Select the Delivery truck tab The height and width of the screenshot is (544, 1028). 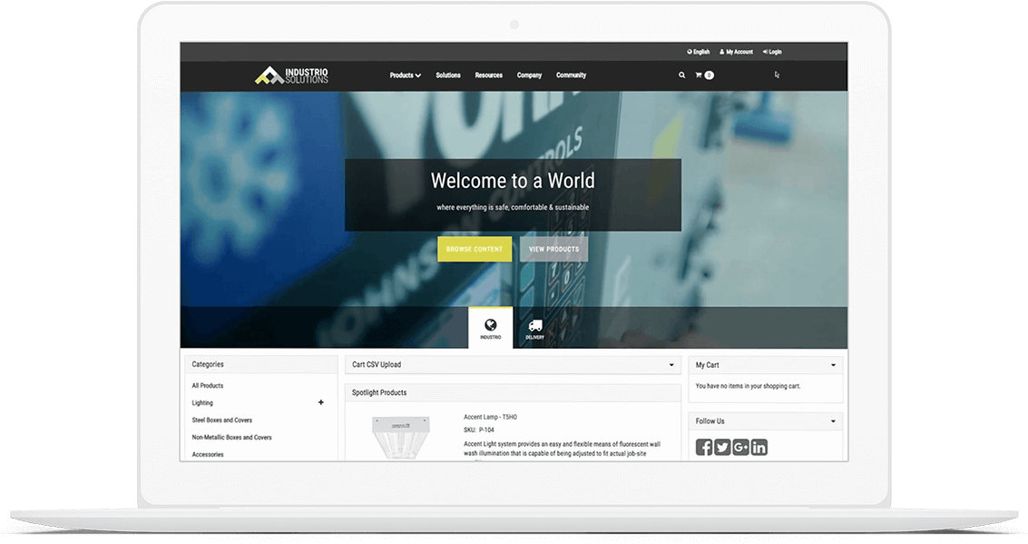pos(535,328)
